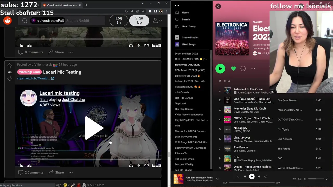Image resolution: width=333 pixels, height=187 pixels.
Task: Click the Chrome zoom magnifier icon
Action: [x=132, y=11]
